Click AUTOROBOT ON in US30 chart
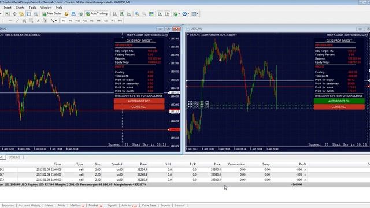This screenshot has height=208, width=370. [x=339, y=101]
